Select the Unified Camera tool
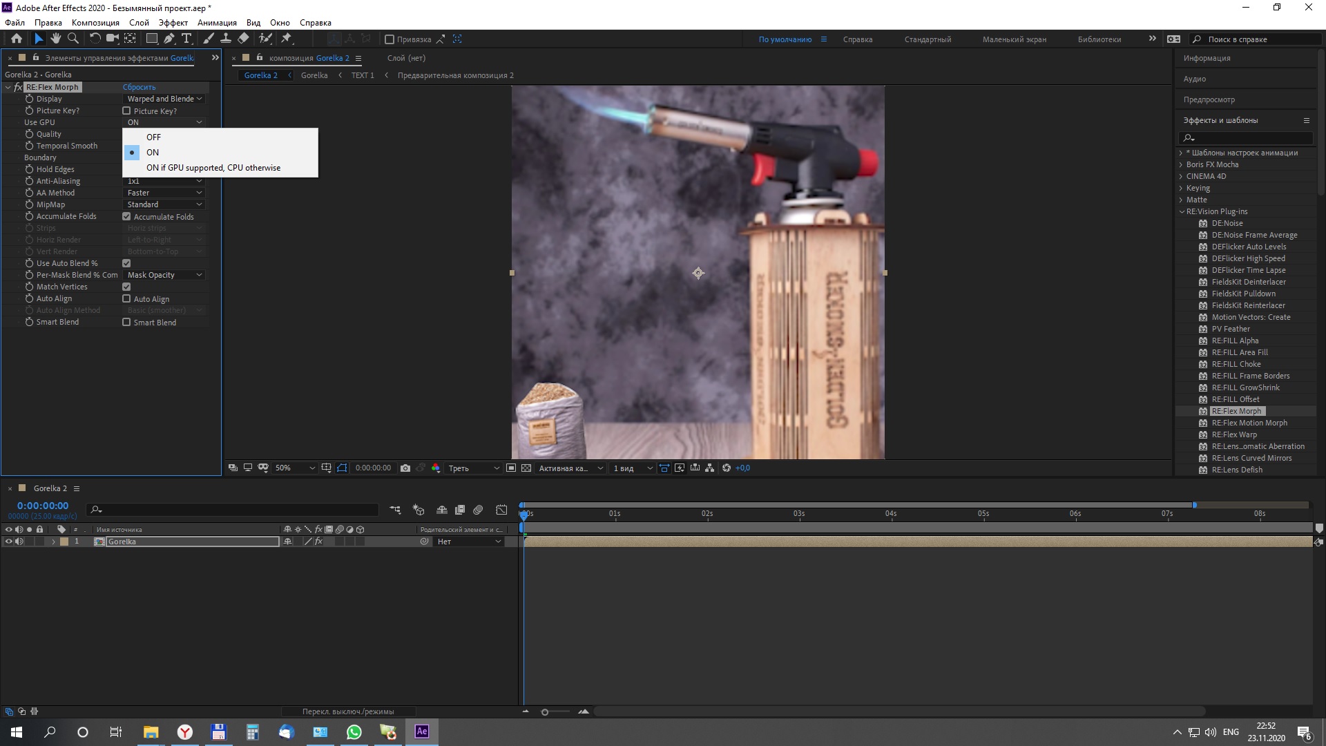Viewport: 1326px width, 746px height. 113,39
